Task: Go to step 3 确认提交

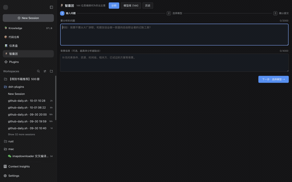Action: 281,13
